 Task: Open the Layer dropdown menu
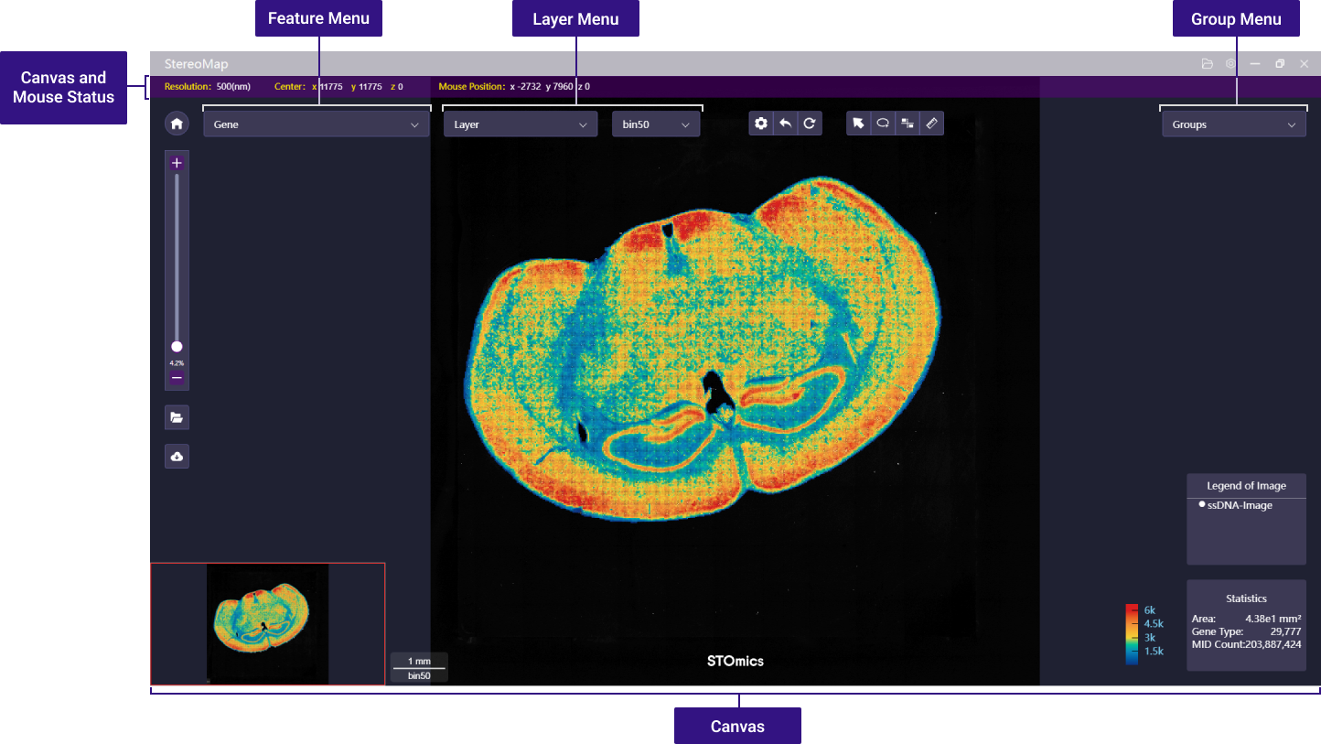coord(520,124)
